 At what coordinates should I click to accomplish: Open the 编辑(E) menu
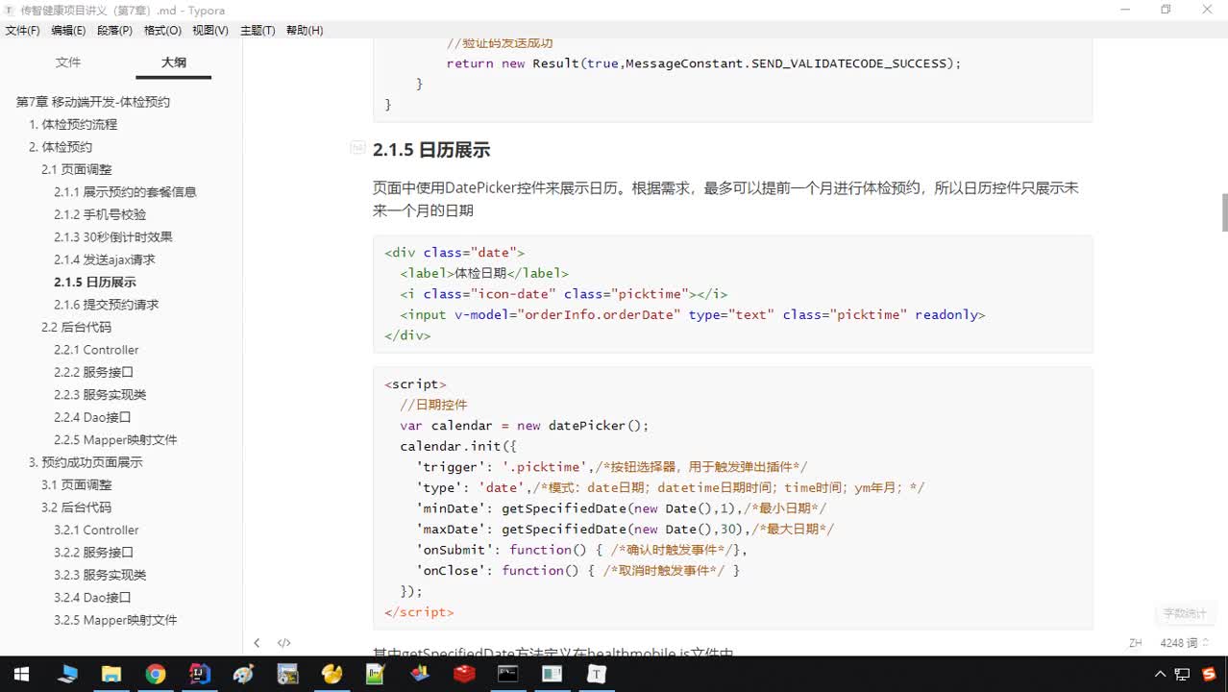(x=68, y=31)
